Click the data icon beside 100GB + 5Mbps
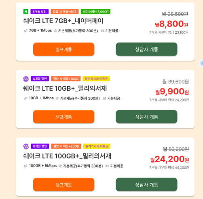 pyautogui.click(x=25, y=166)
